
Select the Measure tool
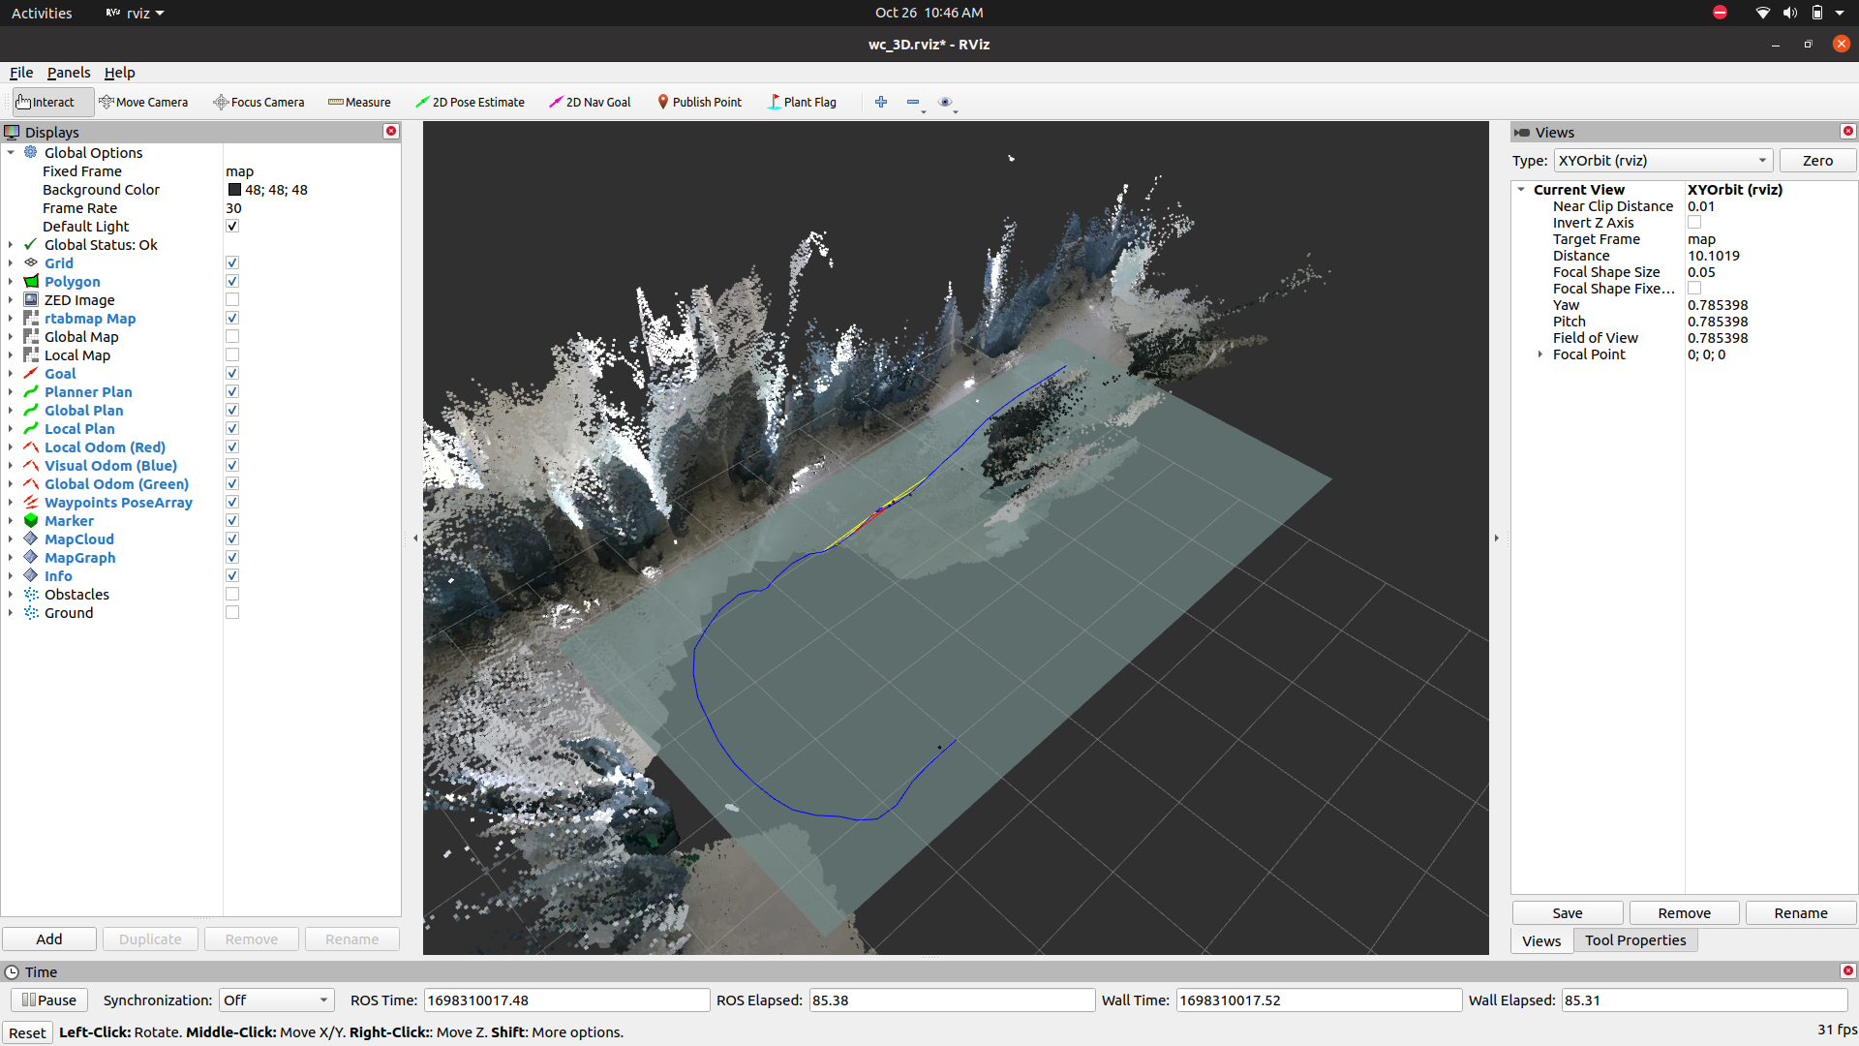coord(359,102)
